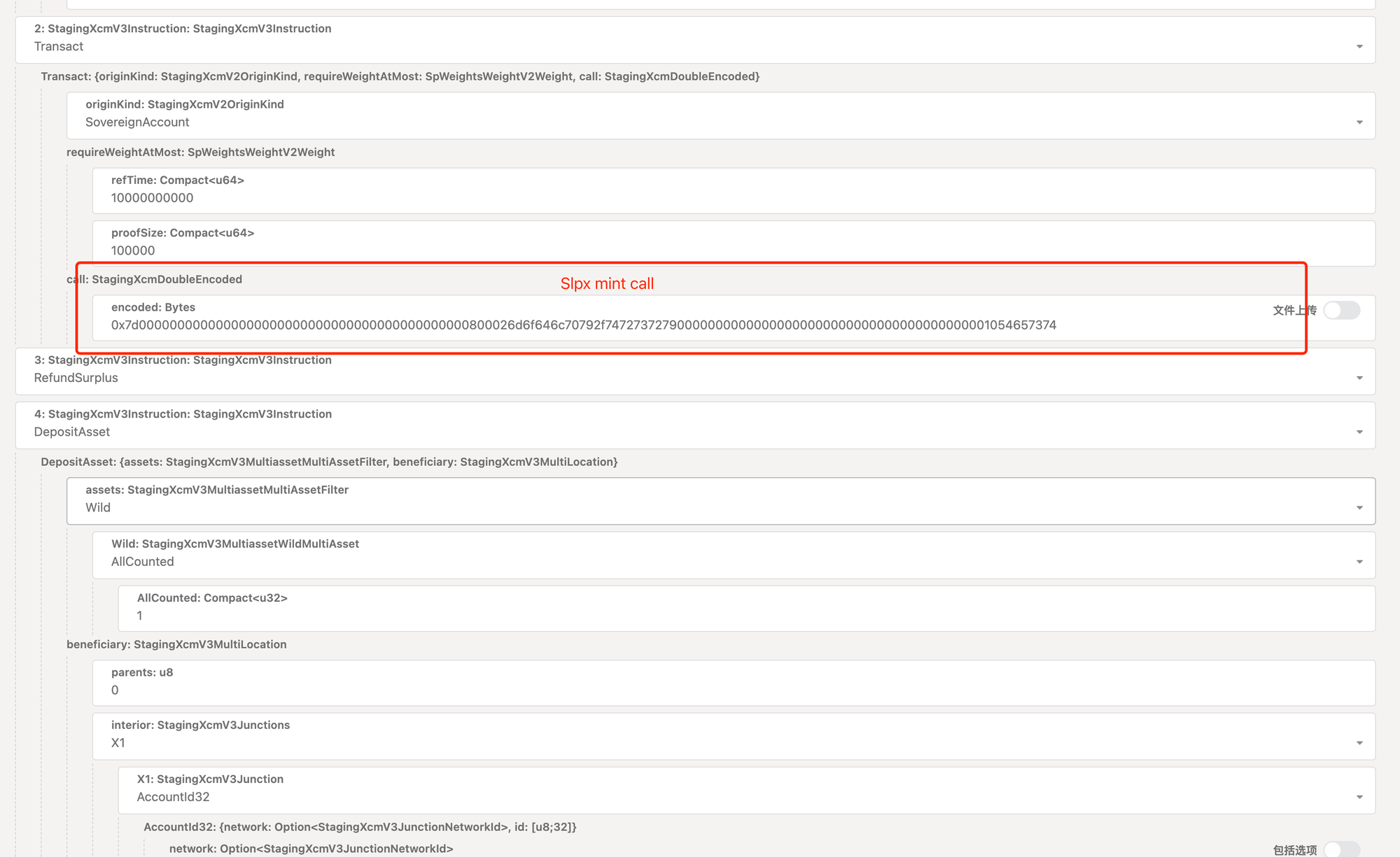Click the beneficiary parents u8 field
Image resolution: width=1400 pixels, height=857 pixels.
(115, 690)
